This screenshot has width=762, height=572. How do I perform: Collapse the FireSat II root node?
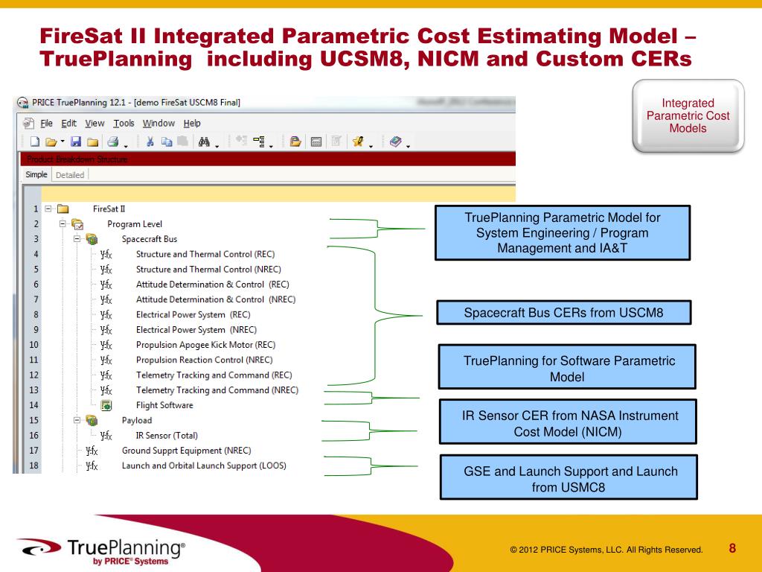[46, 209]
